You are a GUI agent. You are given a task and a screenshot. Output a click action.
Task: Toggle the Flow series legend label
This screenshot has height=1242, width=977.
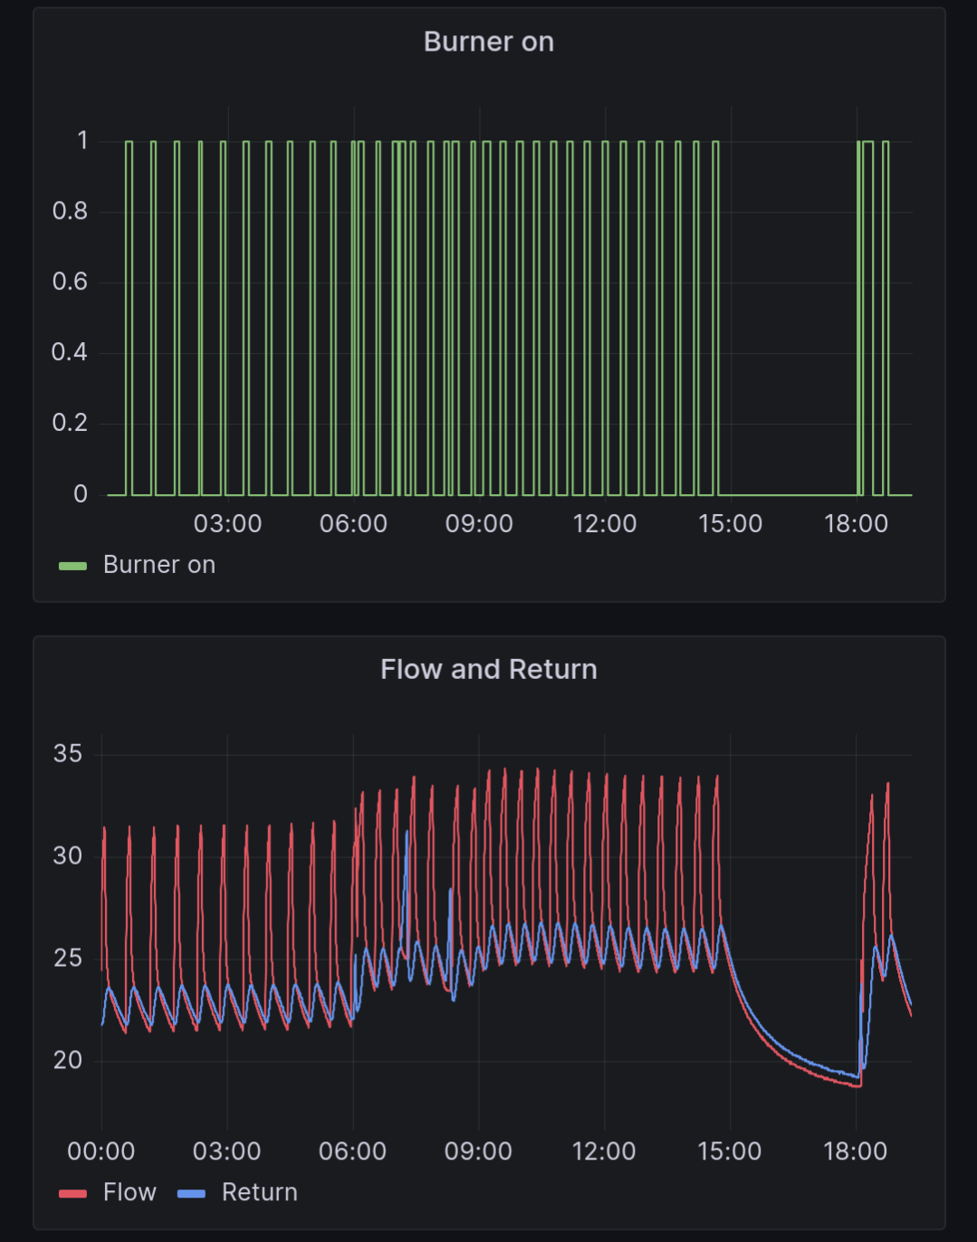tap(129, 1192)
